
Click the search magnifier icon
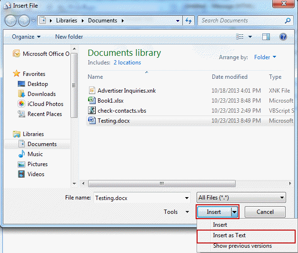point(288,21)
